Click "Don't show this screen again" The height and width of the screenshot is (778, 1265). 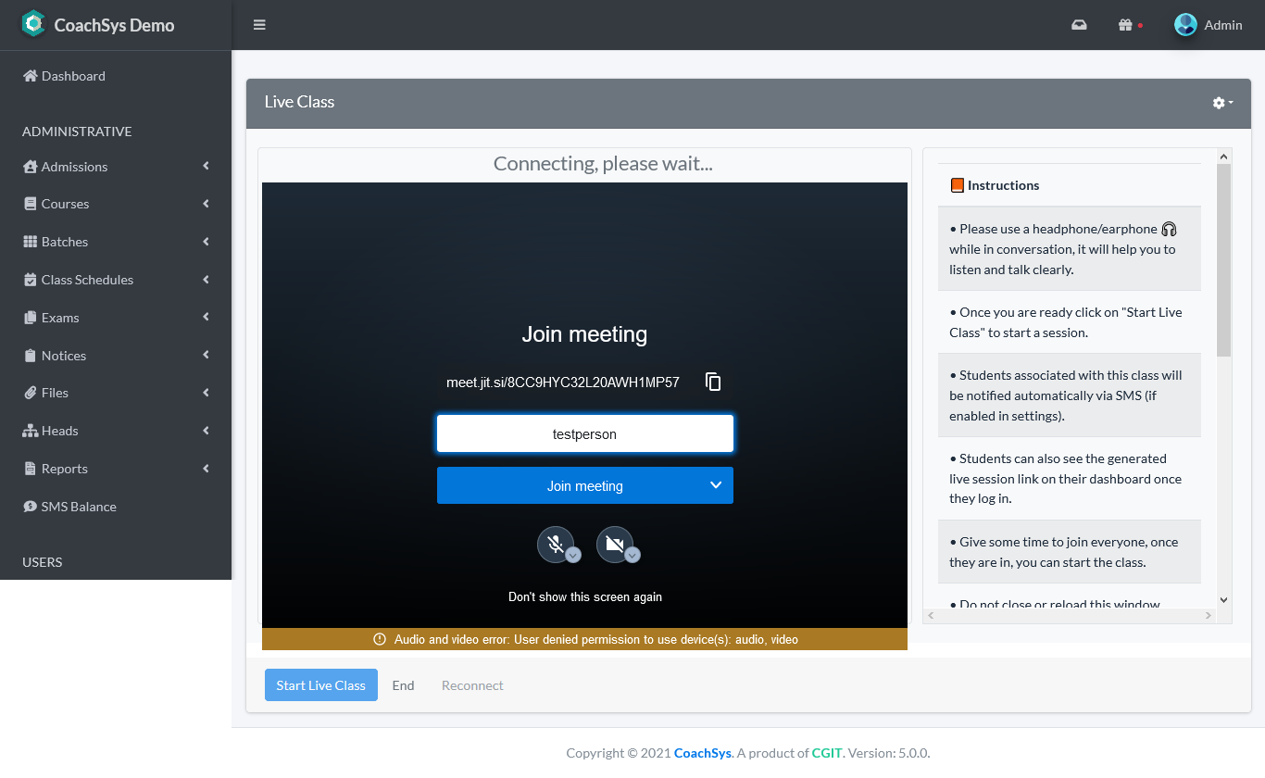point(584,597)
